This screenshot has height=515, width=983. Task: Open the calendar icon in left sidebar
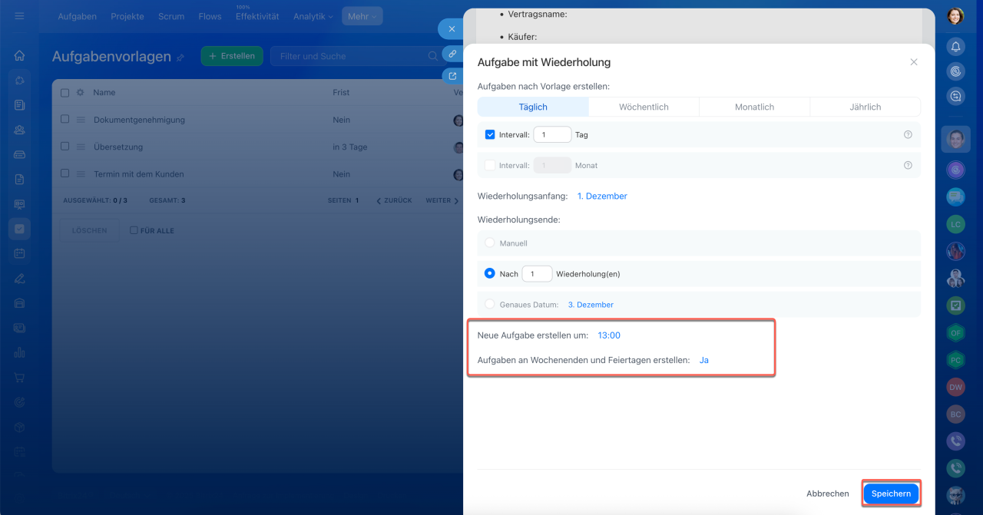point(19,253)
